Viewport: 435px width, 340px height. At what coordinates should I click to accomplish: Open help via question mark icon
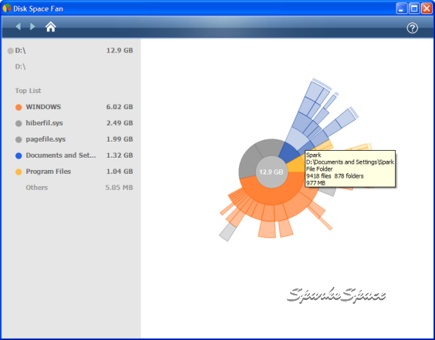click(x=413, y=28)
